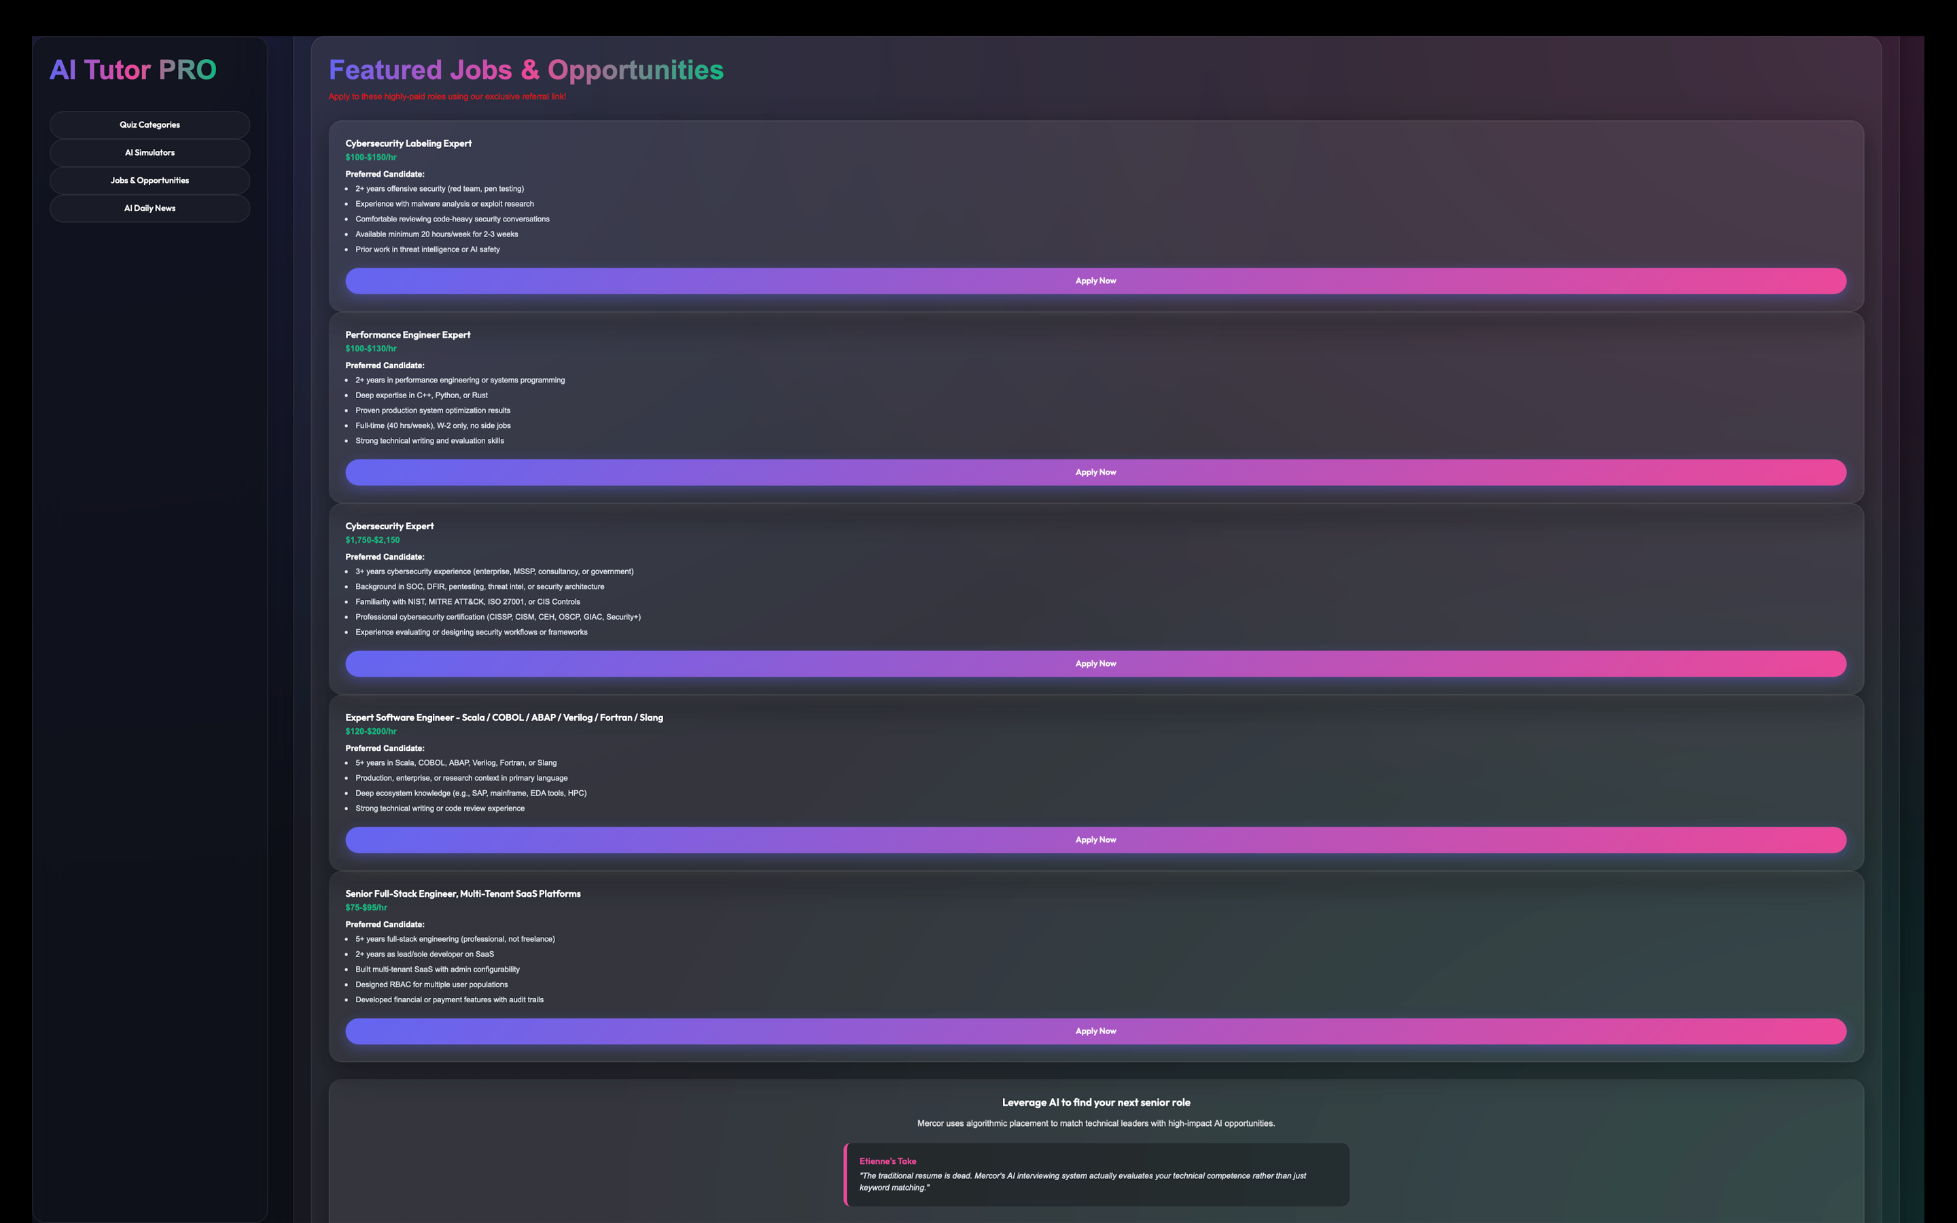Click 'Available minimum 20 hours/week' bullet

click(x=437, y=234)
